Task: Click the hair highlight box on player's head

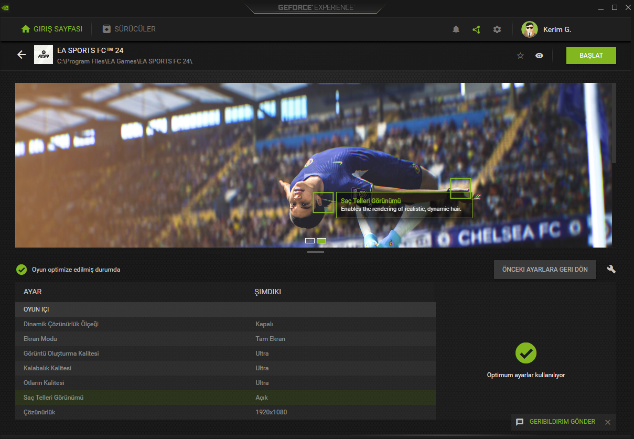Action: [323, 202]
